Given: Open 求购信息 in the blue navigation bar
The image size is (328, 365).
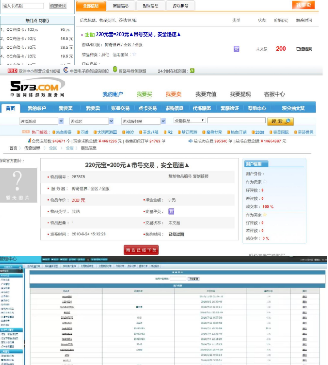Looking at the screenshot, I should click(x=174, y=108).
